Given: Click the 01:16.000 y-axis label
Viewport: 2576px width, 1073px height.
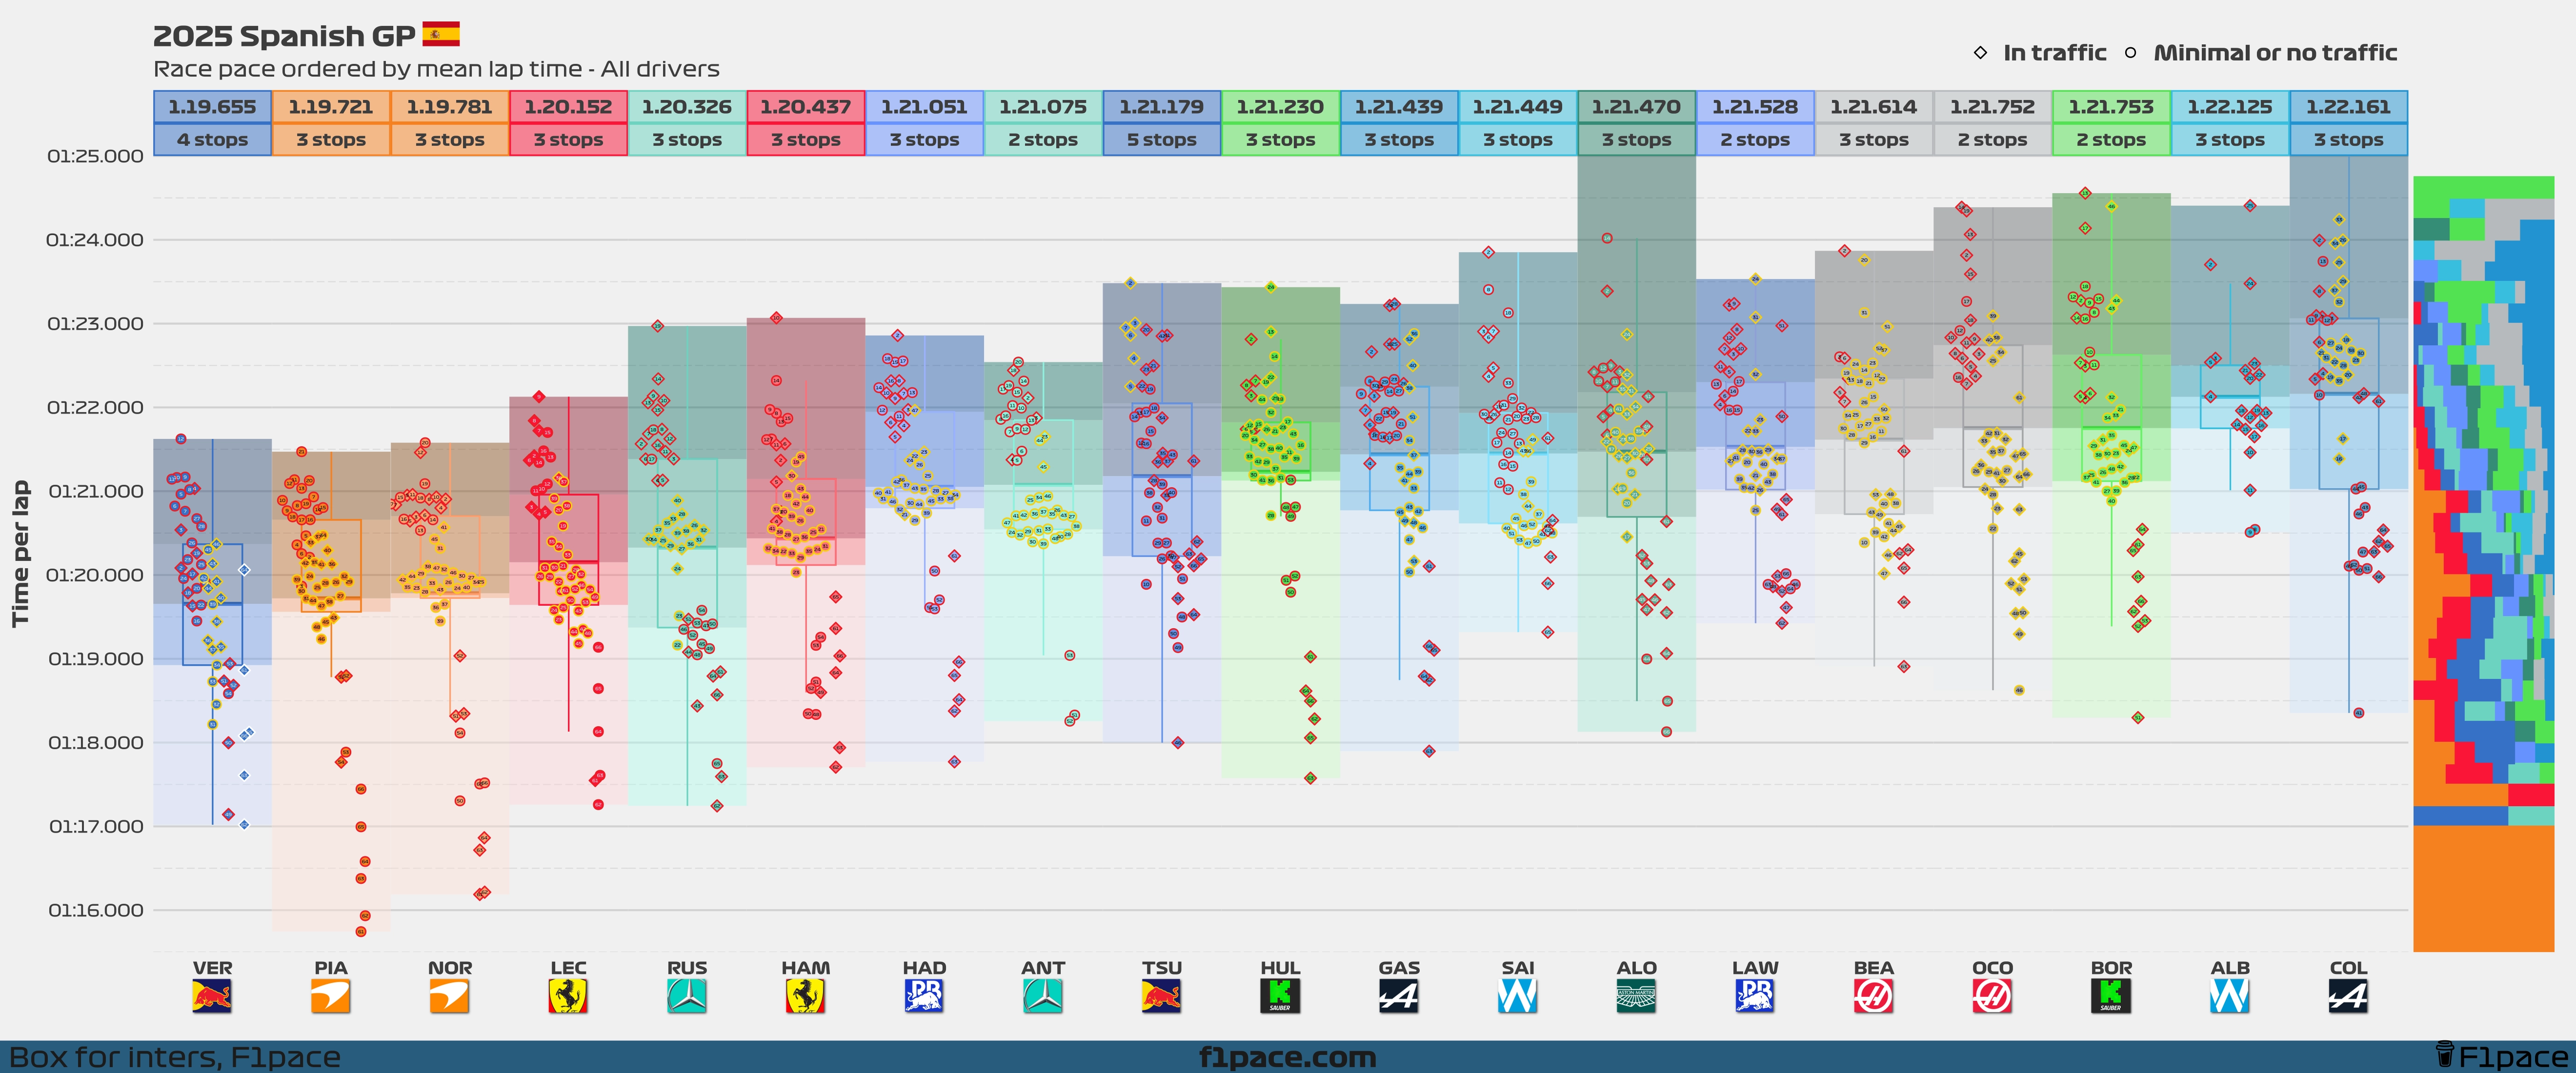Looking at the screenshot, I should pos(95,910).
